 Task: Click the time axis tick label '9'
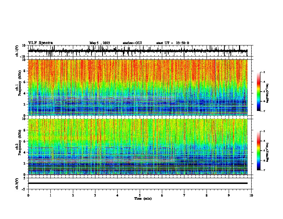click(229, 195)
